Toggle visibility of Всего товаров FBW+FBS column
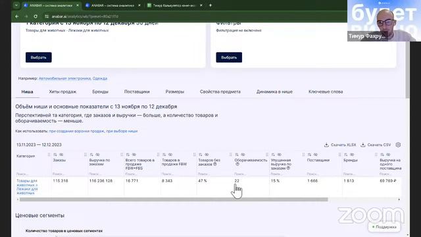The image size is (421, 237). point(134,155)
